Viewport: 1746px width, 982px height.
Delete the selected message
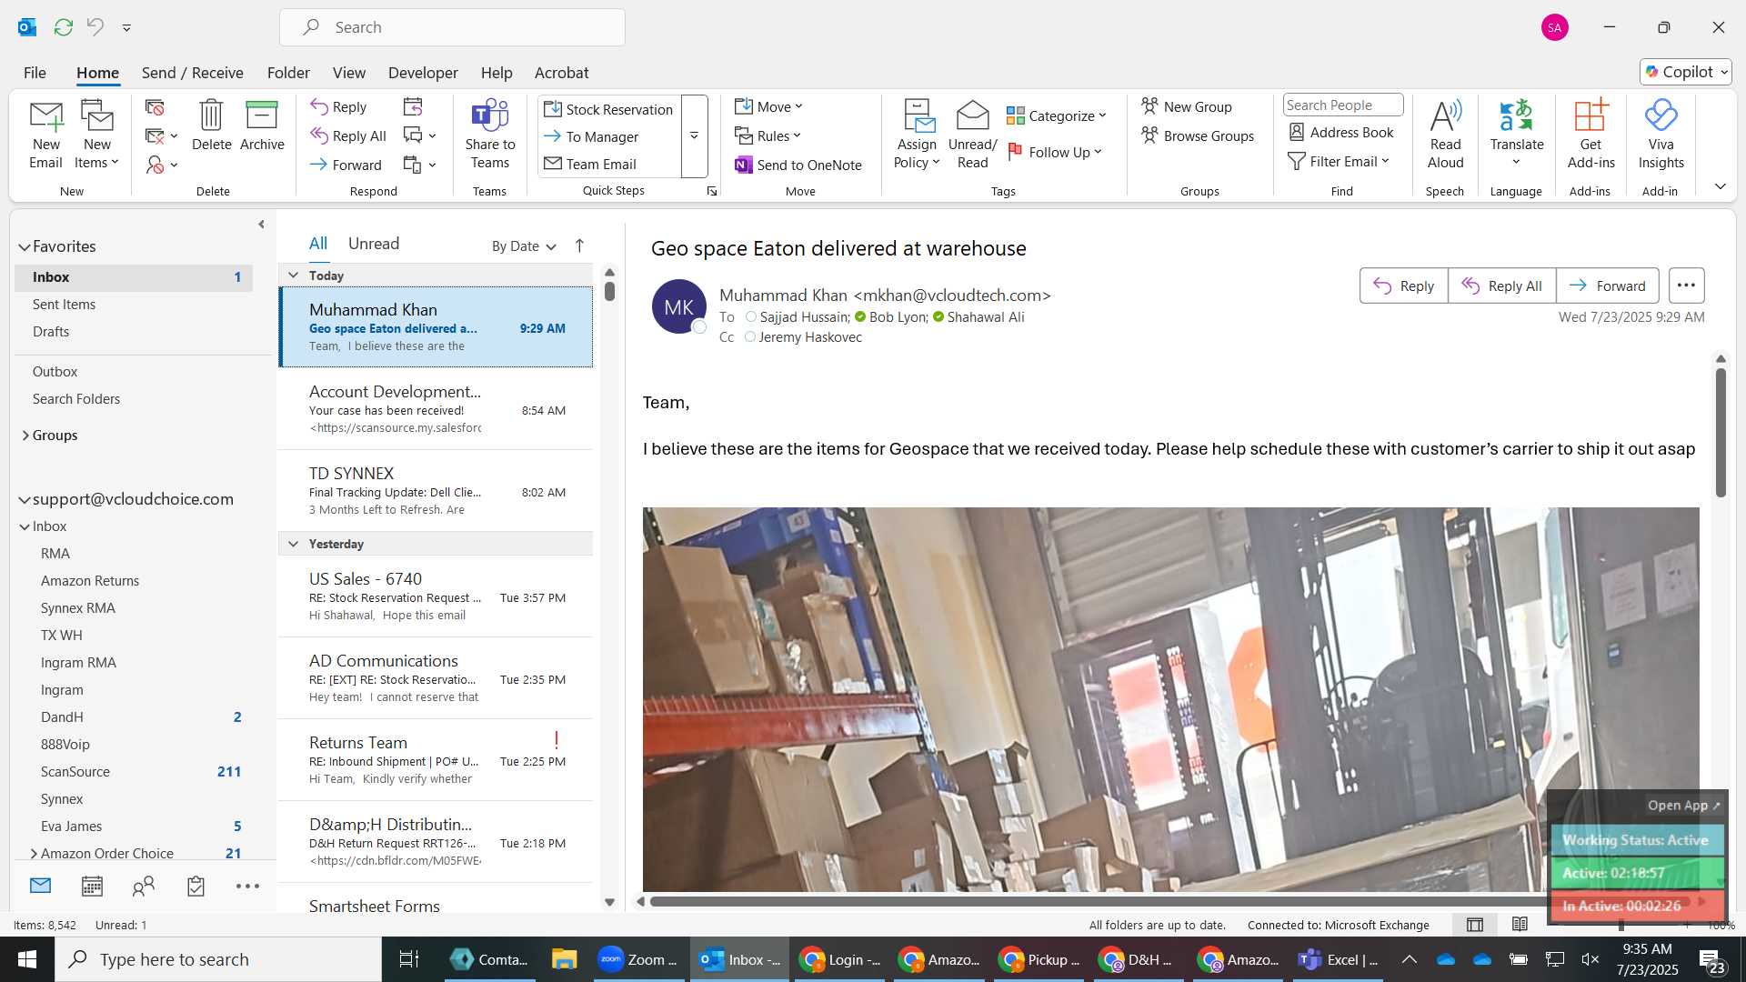pyautogui.click(x=211, y=125)
